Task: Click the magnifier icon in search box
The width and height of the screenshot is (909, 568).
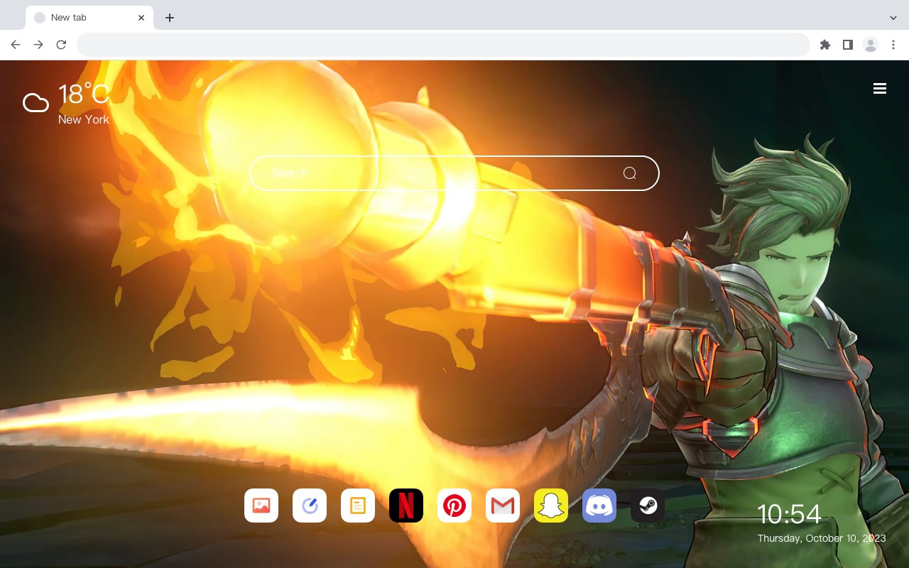Action: tap(629, 173)
